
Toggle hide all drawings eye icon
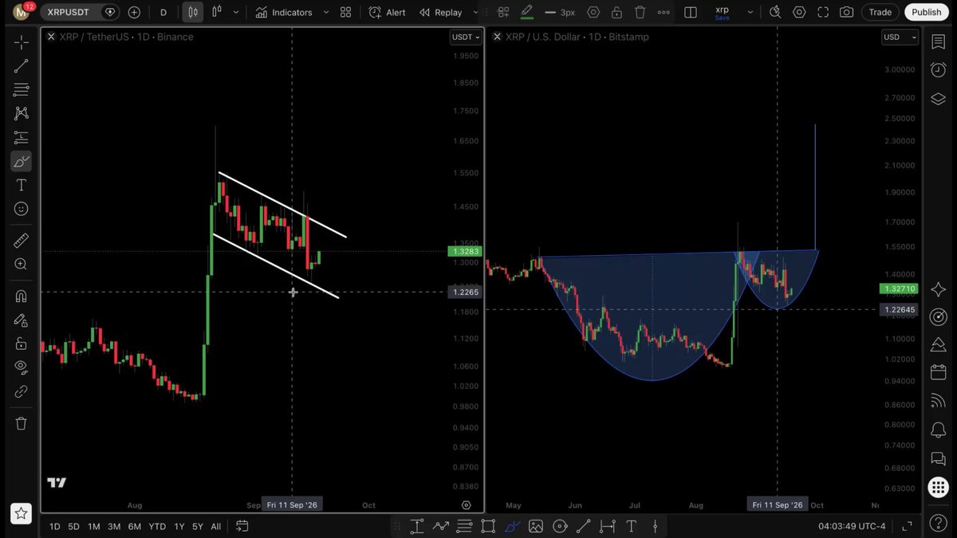(22, 367)
